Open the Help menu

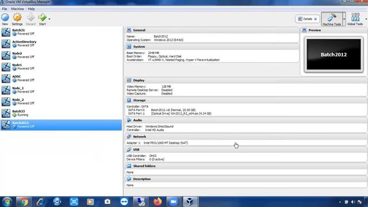pos(31,9)
